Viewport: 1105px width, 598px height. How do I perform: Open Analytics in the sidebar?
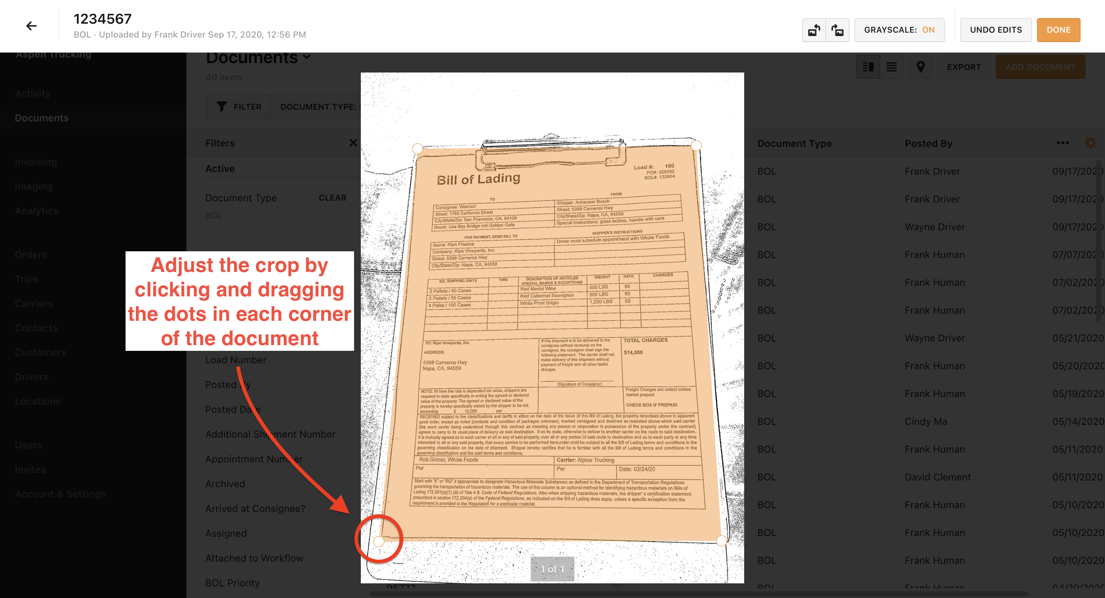(x=36, y=211)
